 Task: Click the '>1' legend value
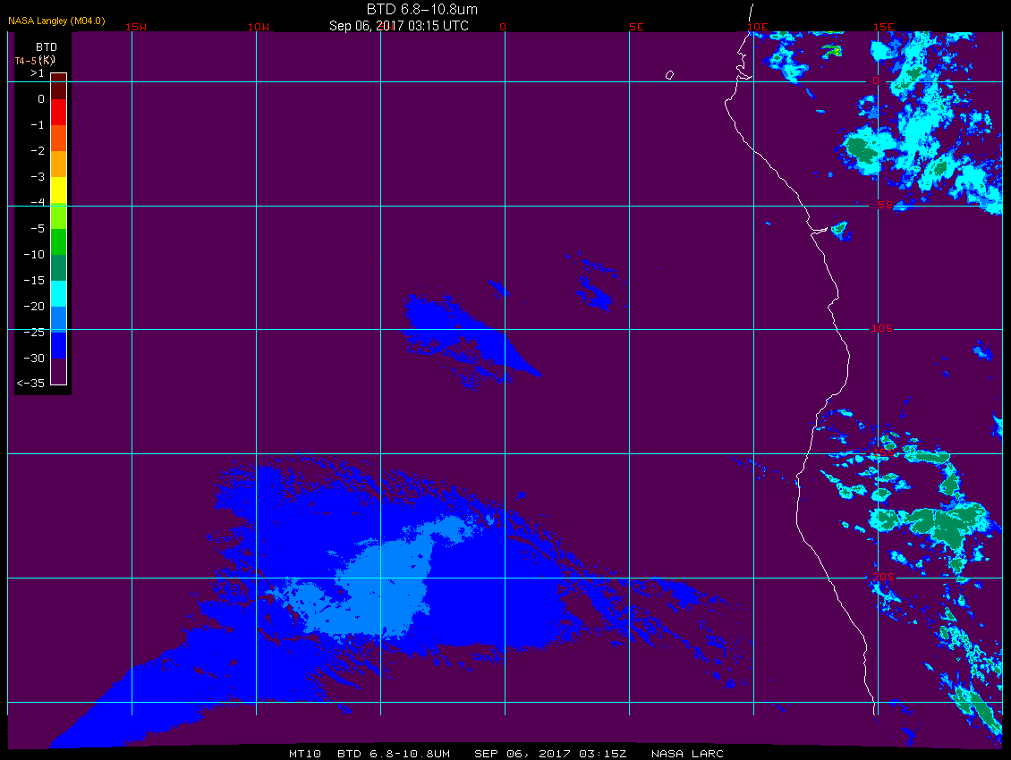[x=38, y=73]
